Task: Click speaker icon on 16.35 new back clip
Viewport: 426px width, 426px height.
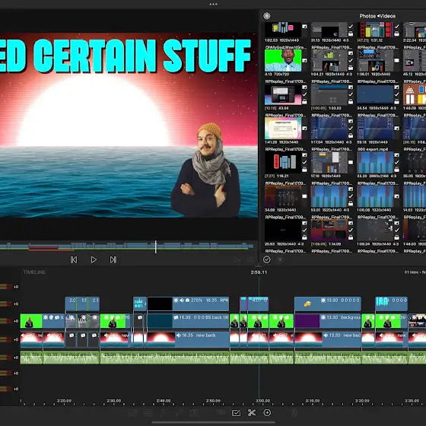Action: tap(179, 335)
